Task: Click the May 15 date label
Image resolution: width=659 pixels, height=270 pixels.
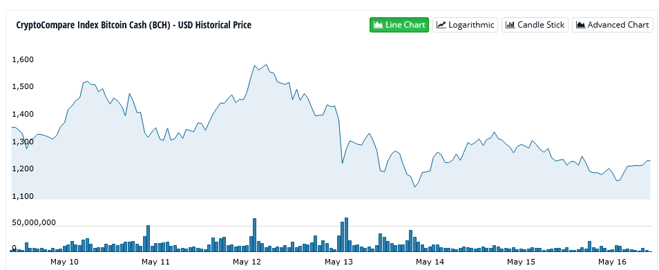Action: click(521, 262)
